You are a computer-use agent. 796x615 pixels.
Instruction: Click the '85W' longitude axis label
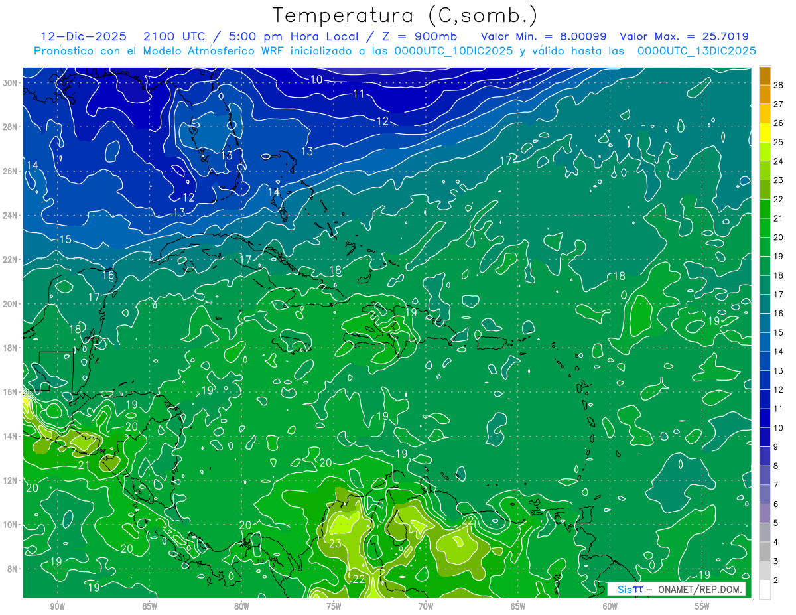pos(149,606)
